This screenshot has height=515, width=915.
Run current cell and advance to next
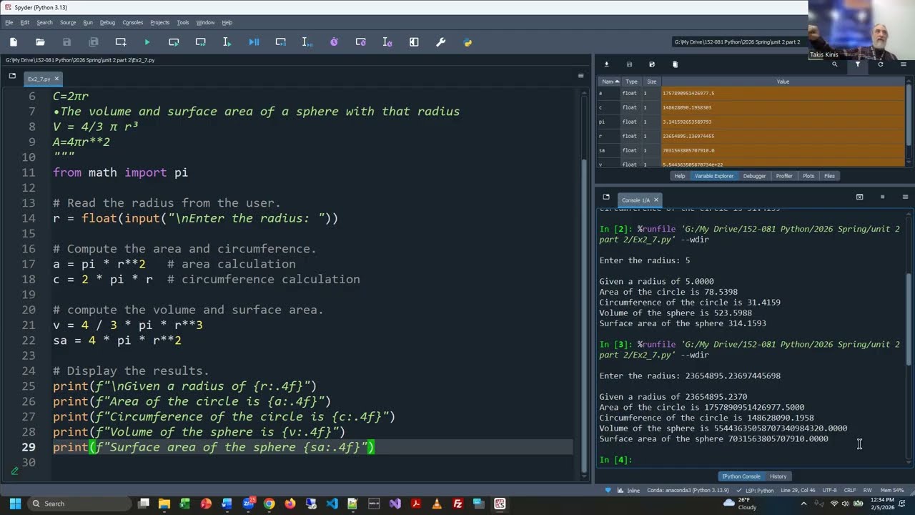(201, 42)
